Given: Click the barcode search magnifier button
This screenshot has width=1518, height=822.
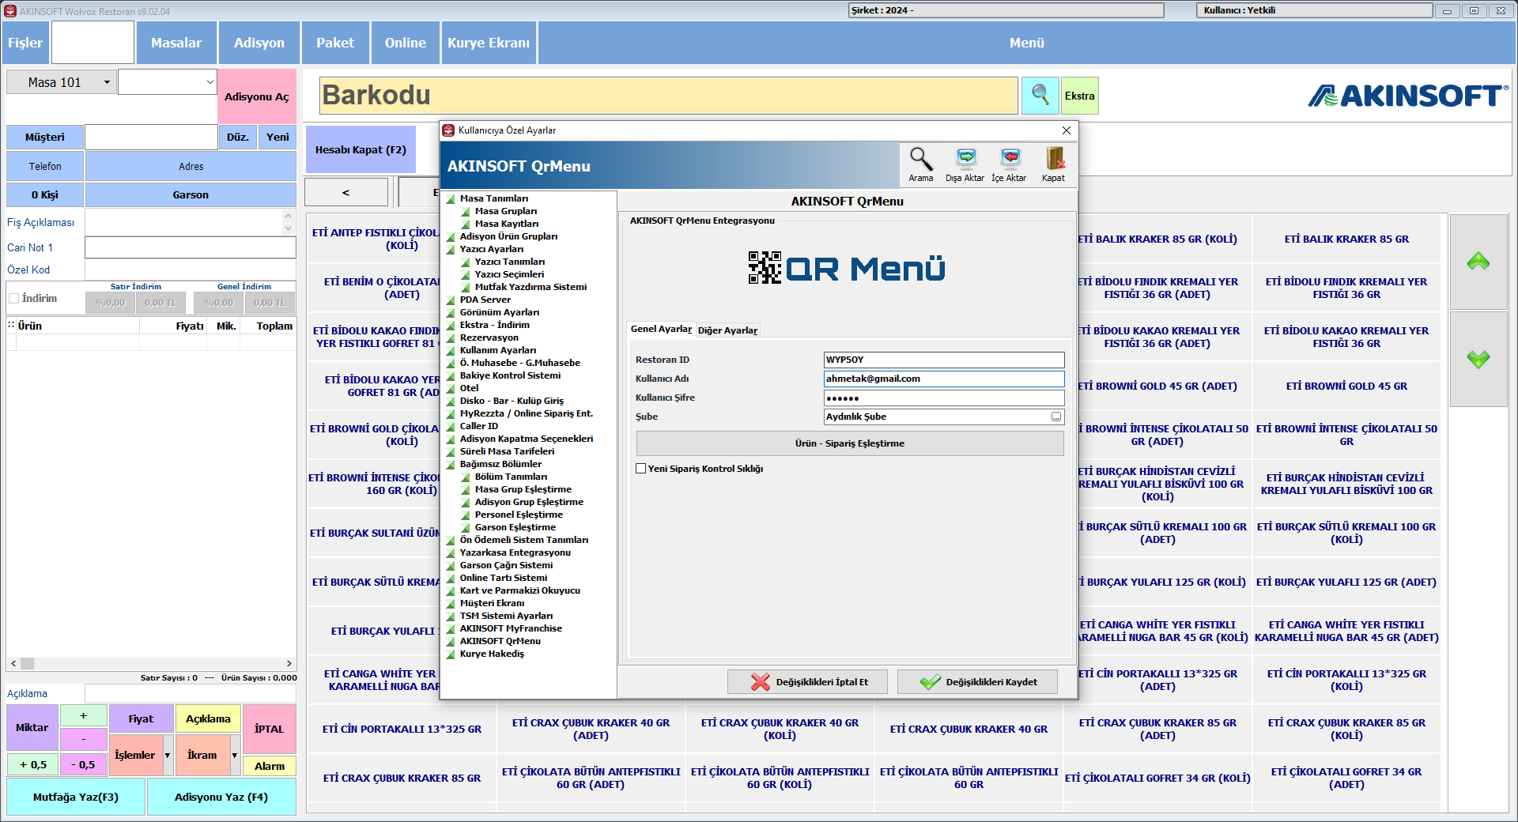Looking at the screenshot, I should pos(1040,96).
